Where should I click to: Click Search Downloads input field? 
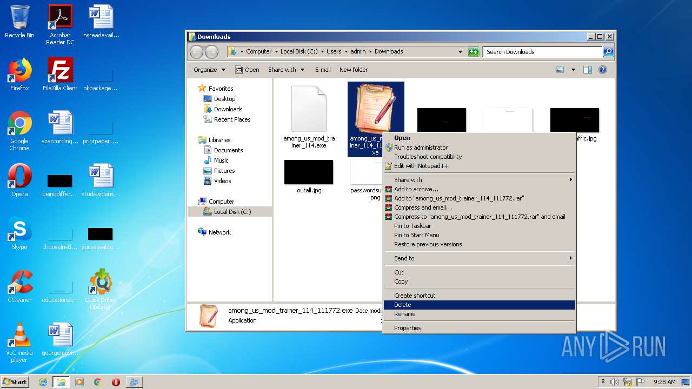click(x=542, y=52)
